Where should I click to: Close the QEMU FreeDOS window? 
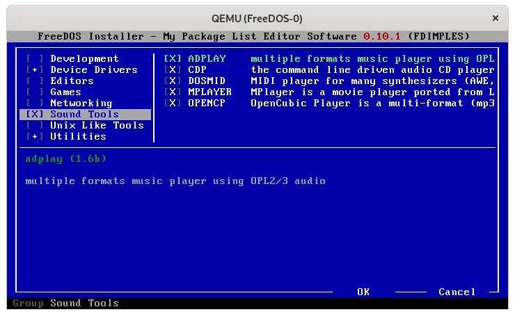coord(496,18)
